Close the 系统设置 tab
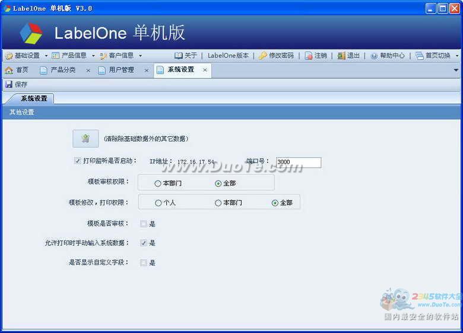The height and width of the screenshot is (333, 463). coord(205,70)
